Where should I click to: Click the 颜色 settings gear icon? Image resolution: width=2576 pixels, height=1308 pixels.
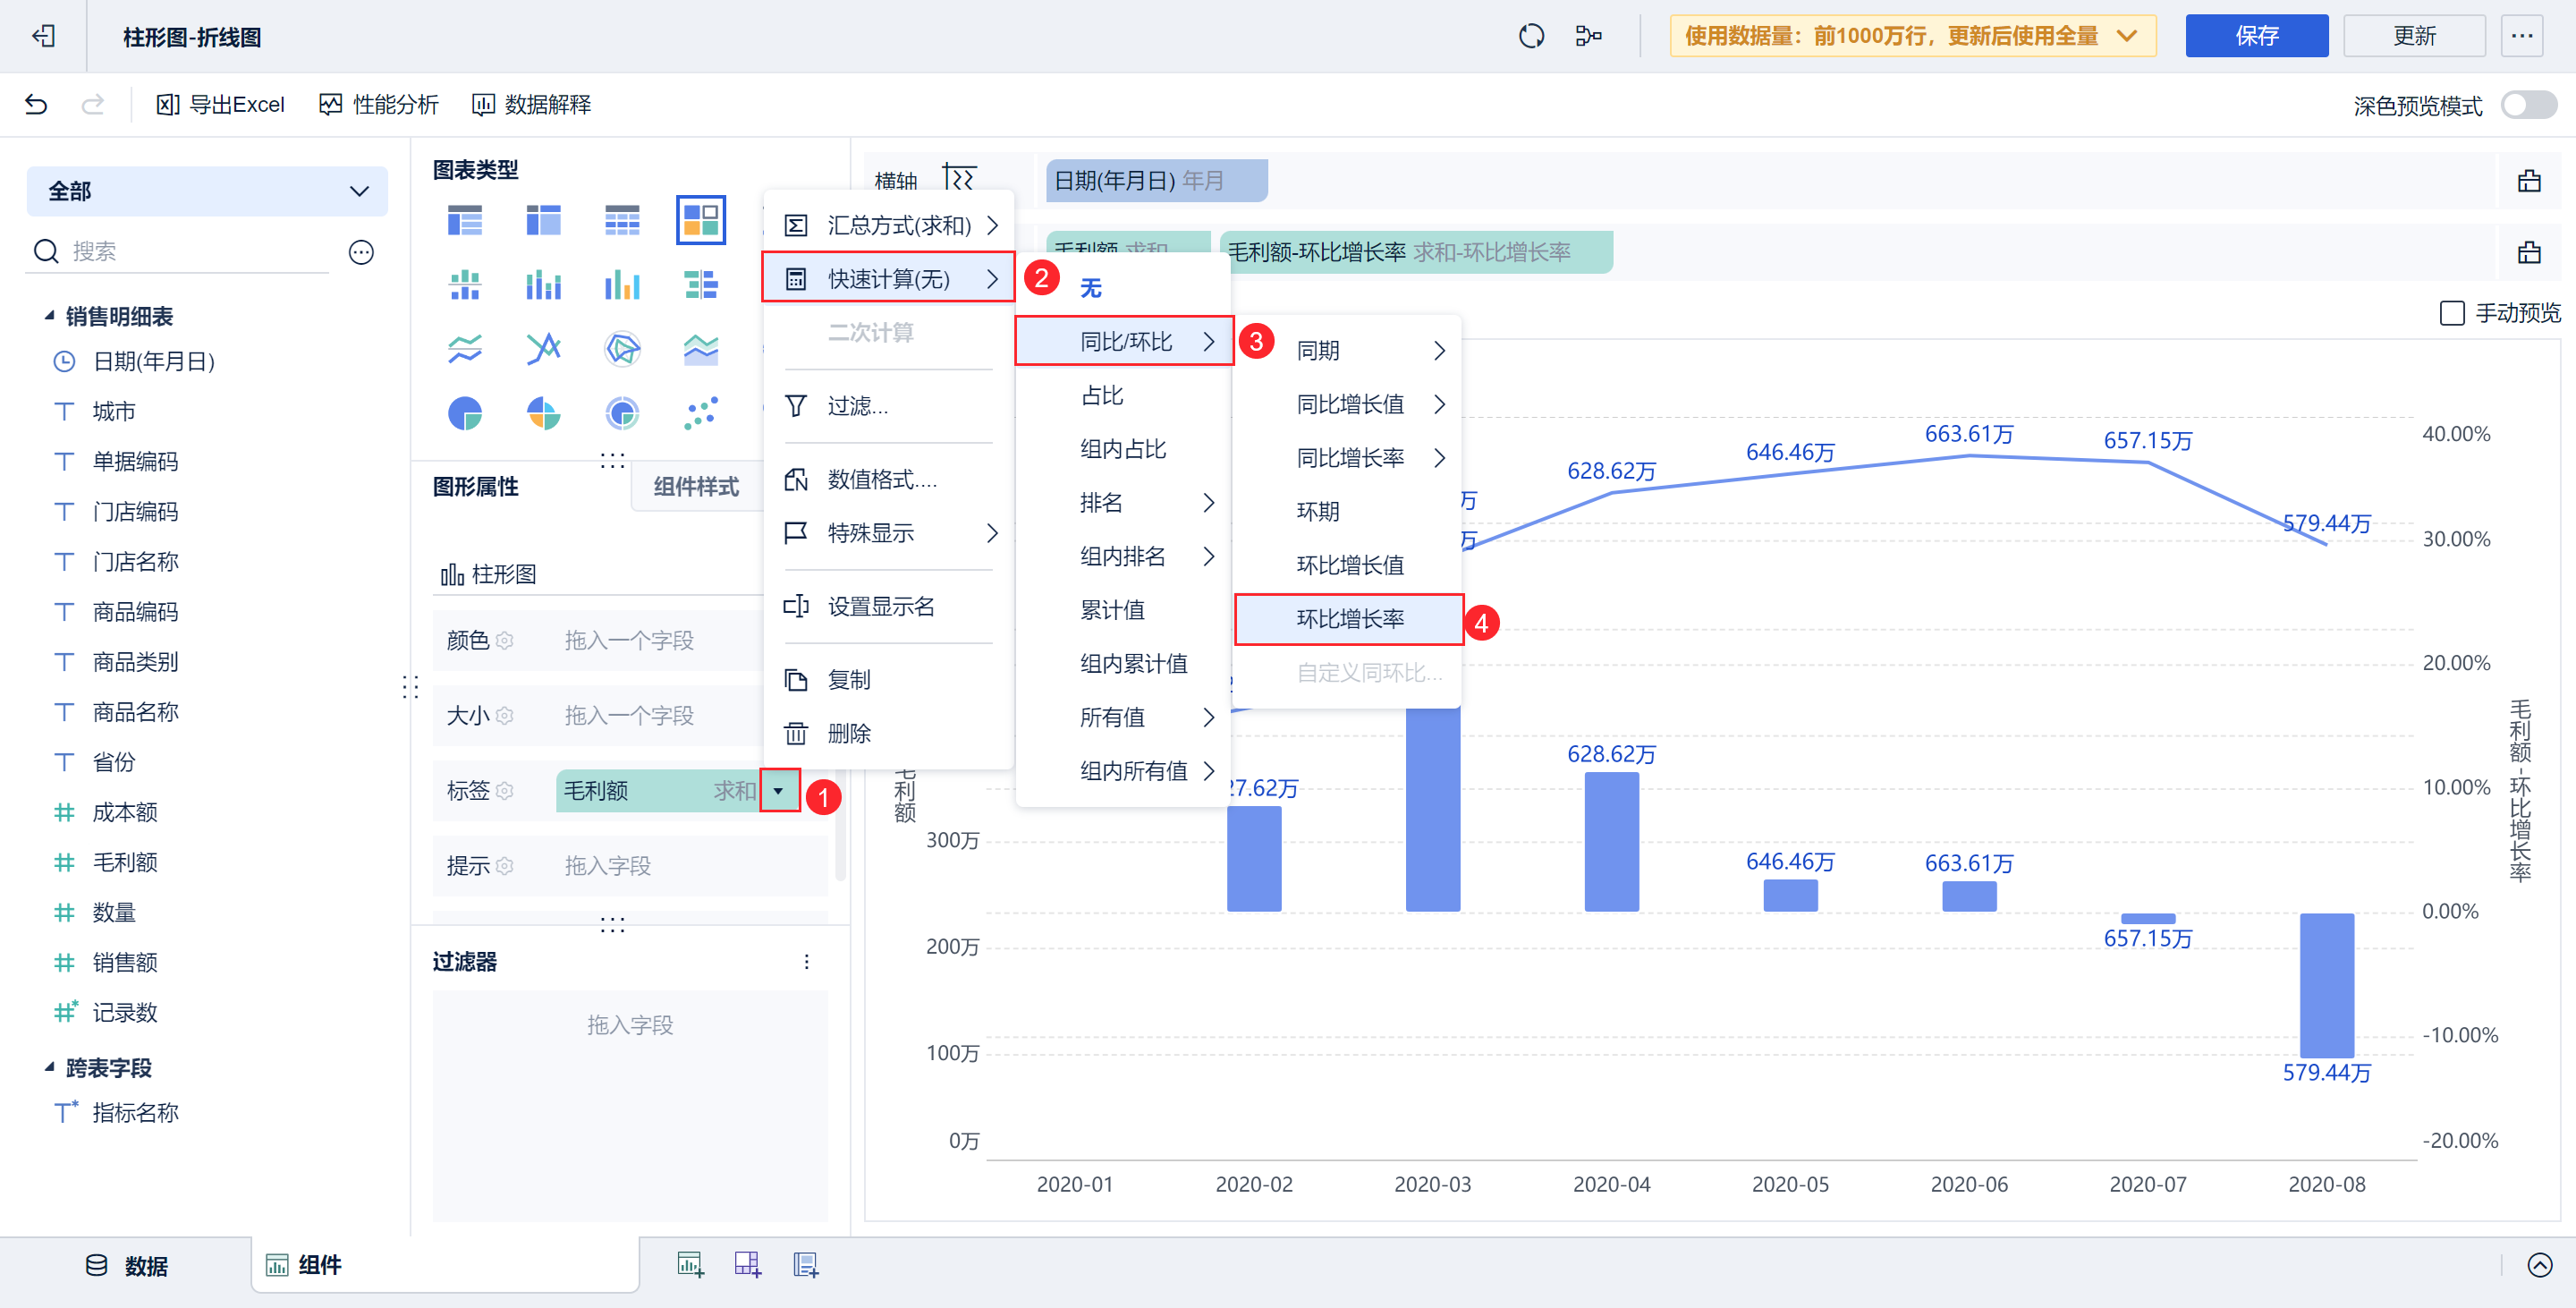(505, 641)
